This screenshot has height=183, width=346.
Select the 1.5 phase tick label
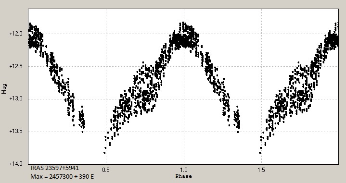[261, 170]
